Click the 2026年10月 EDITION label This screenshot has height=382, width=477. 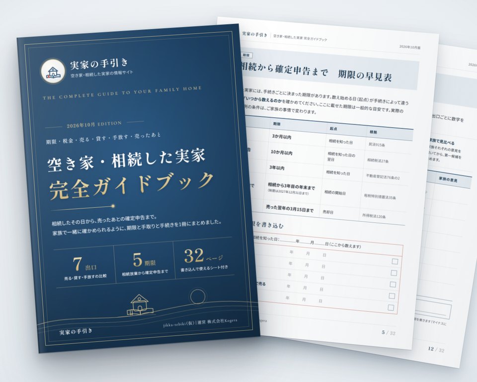(x=94, y=124)
